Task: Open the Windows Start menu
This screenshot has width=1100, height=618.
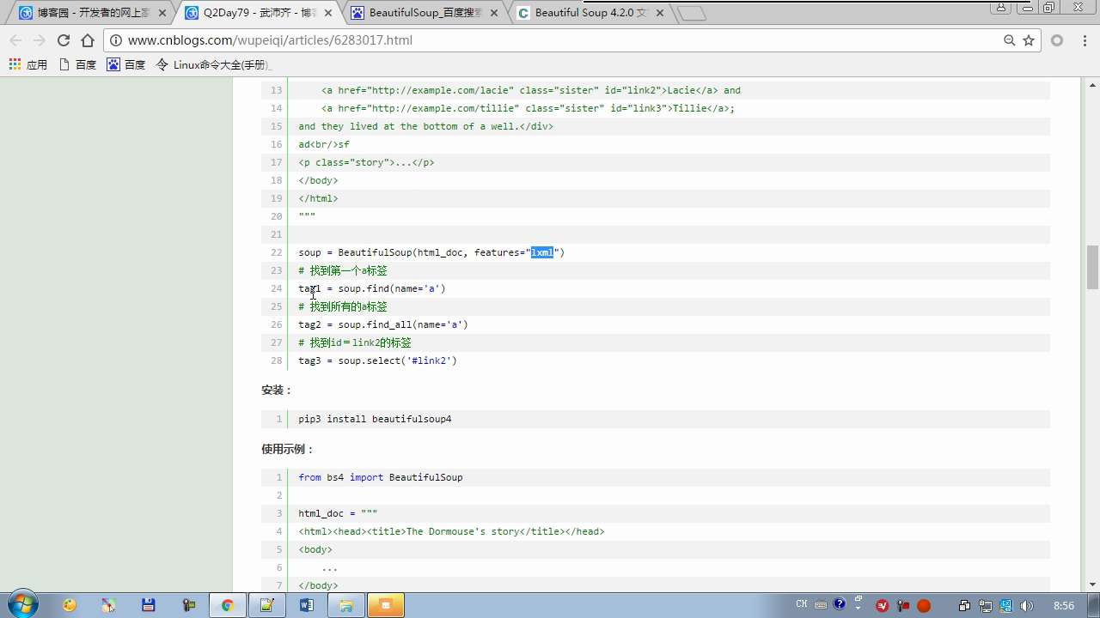Action: tap(22, 604)
